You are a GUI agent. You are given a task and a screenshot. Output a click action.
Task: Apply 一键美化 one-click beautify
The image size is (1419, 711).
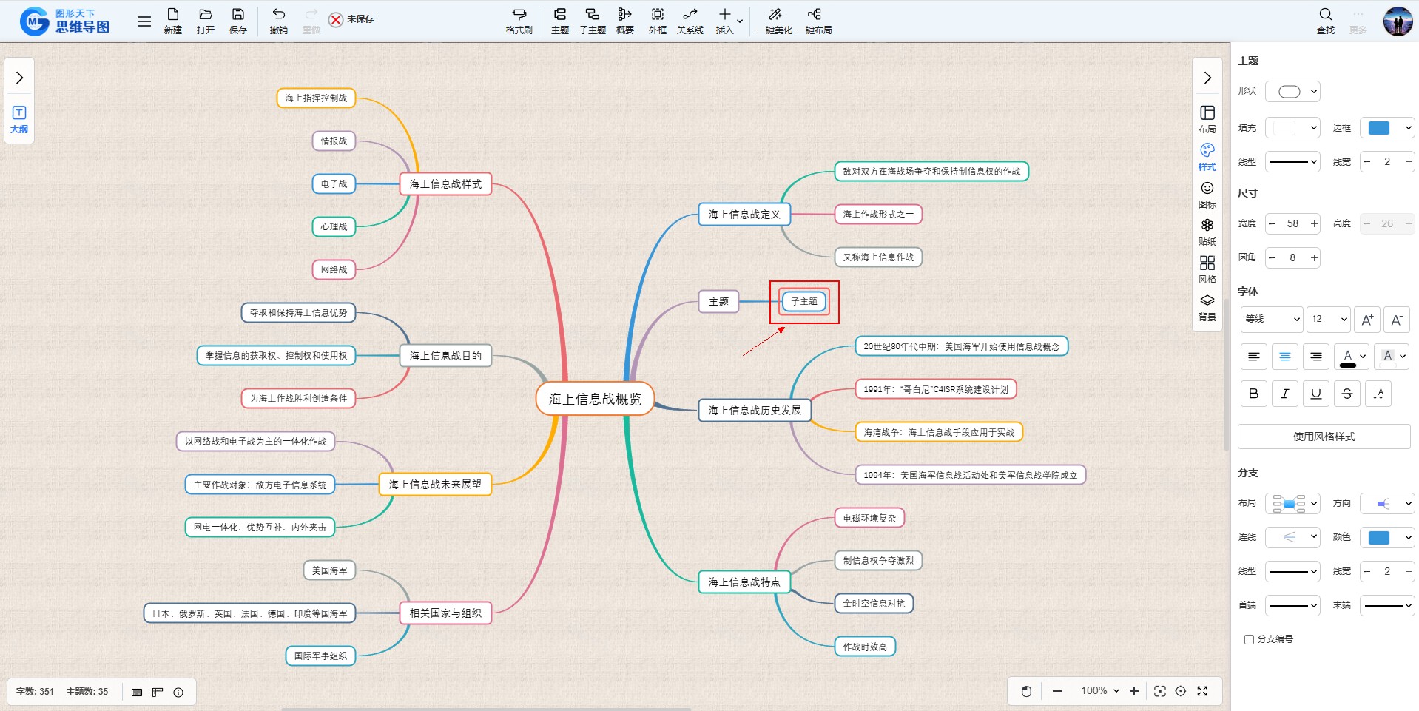(x=774, y=20)
